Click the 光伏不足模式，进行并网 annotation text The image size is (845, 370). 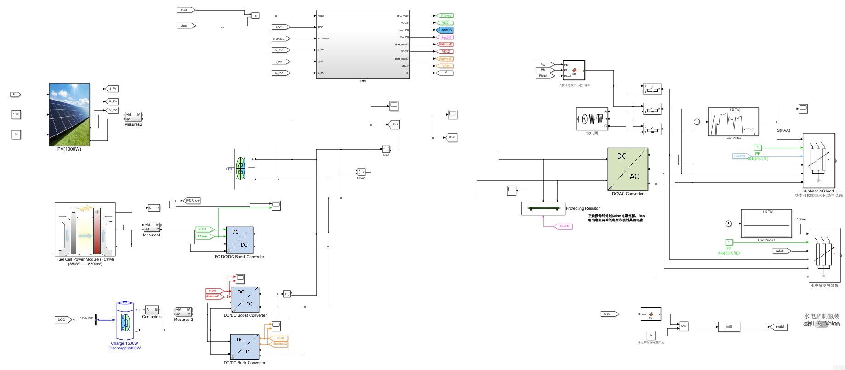[x=575, y=85]
